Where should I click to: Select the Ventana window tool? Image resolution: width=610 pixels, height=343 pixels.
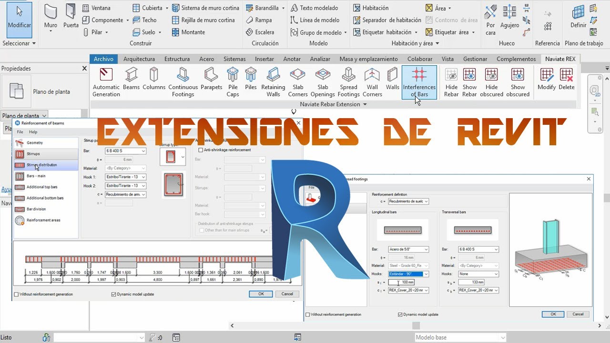[96, 8]
